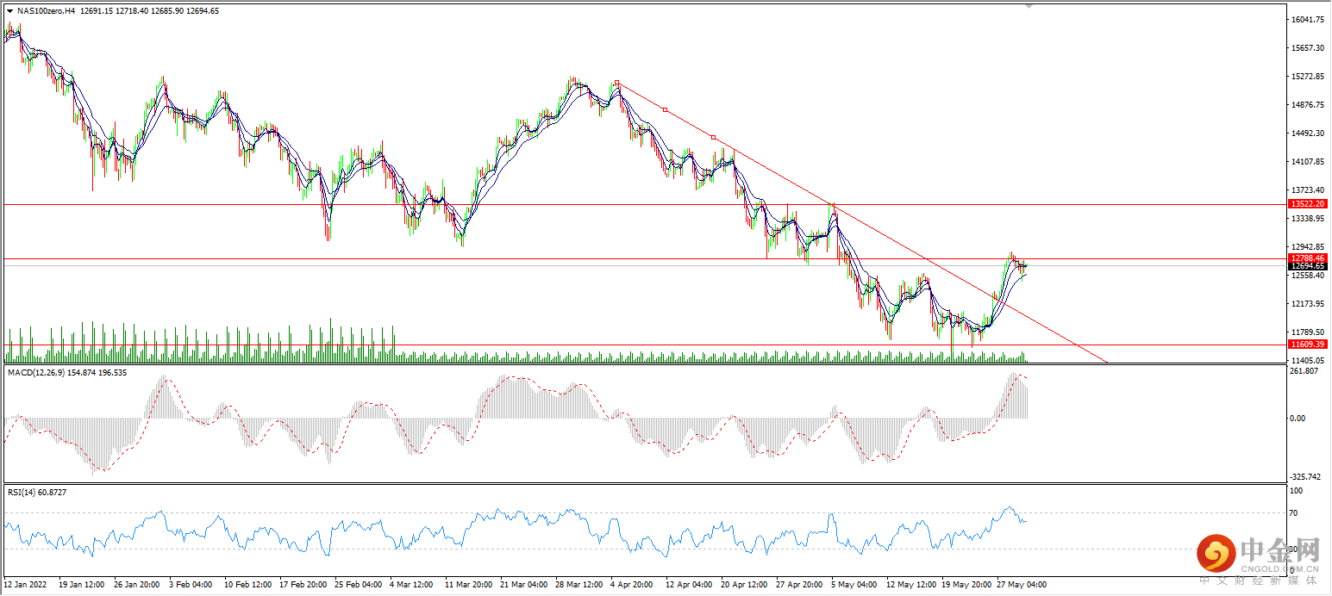
Task: Click the 14107.85 price axis label
Action: pos(1309,162)
